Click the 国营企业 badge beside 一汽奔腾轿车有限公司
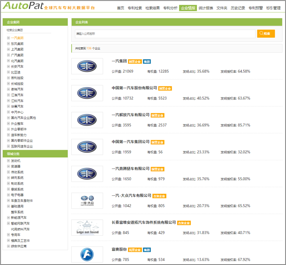Image resolution: width=286 pixels, height=265 pixels. [158, 169]
